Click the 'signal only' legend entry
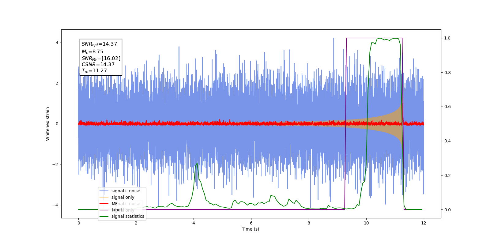The height and width of the screenshot is (245, 490). [123, 197]
